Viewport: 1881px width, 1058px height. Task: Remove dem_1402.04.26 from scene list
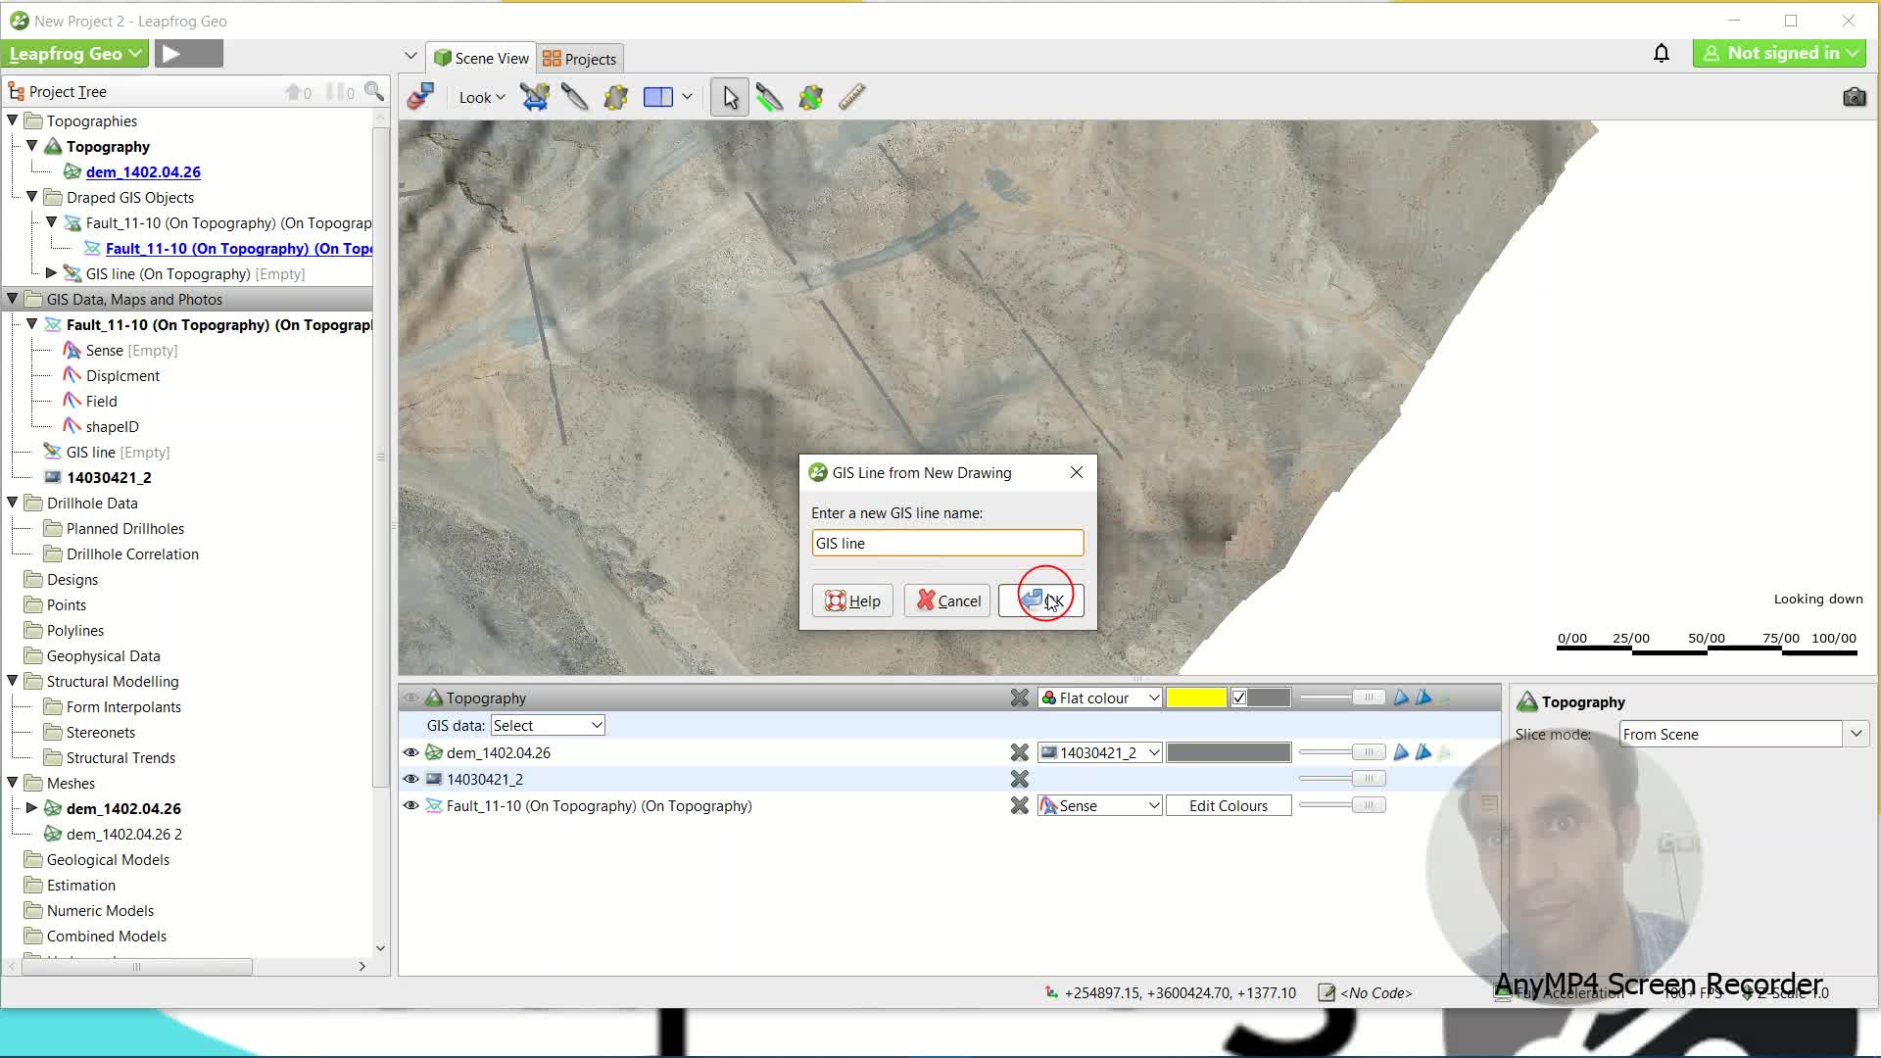1020,752
